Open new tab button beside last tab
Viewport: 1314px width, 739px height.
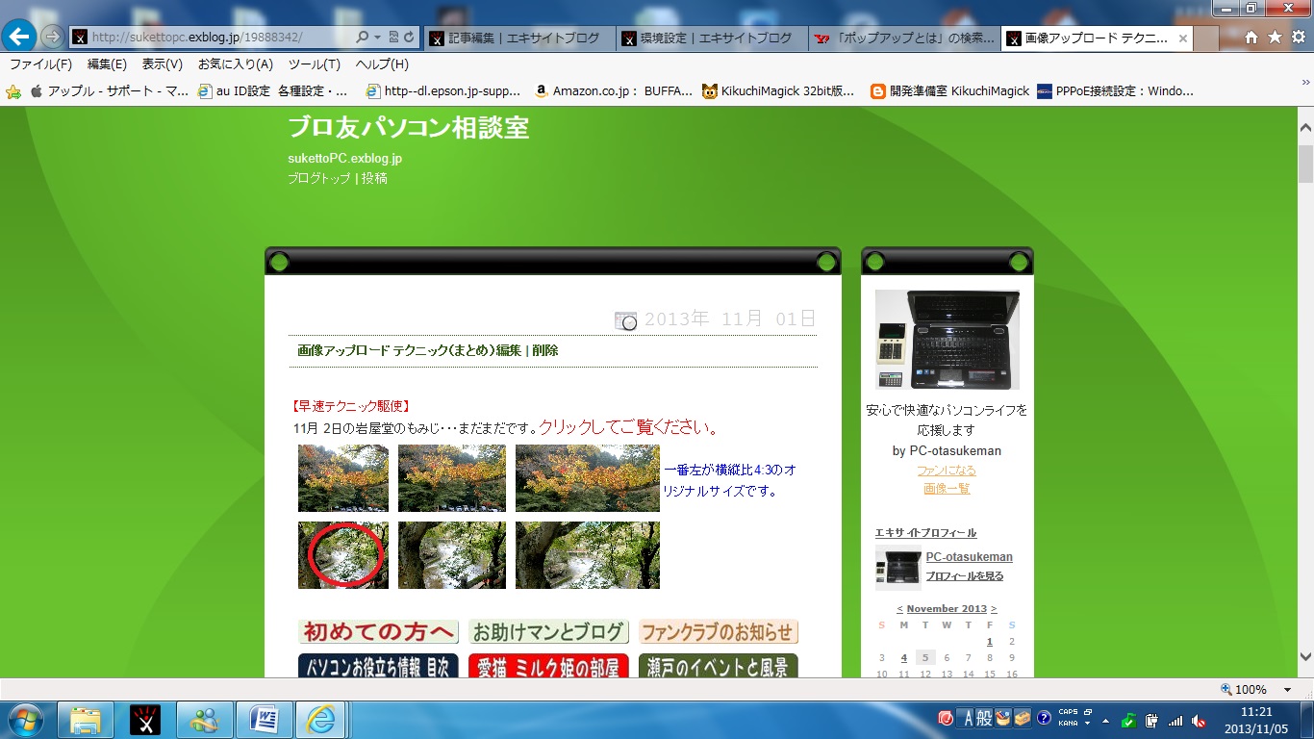tap(1206, 38)
